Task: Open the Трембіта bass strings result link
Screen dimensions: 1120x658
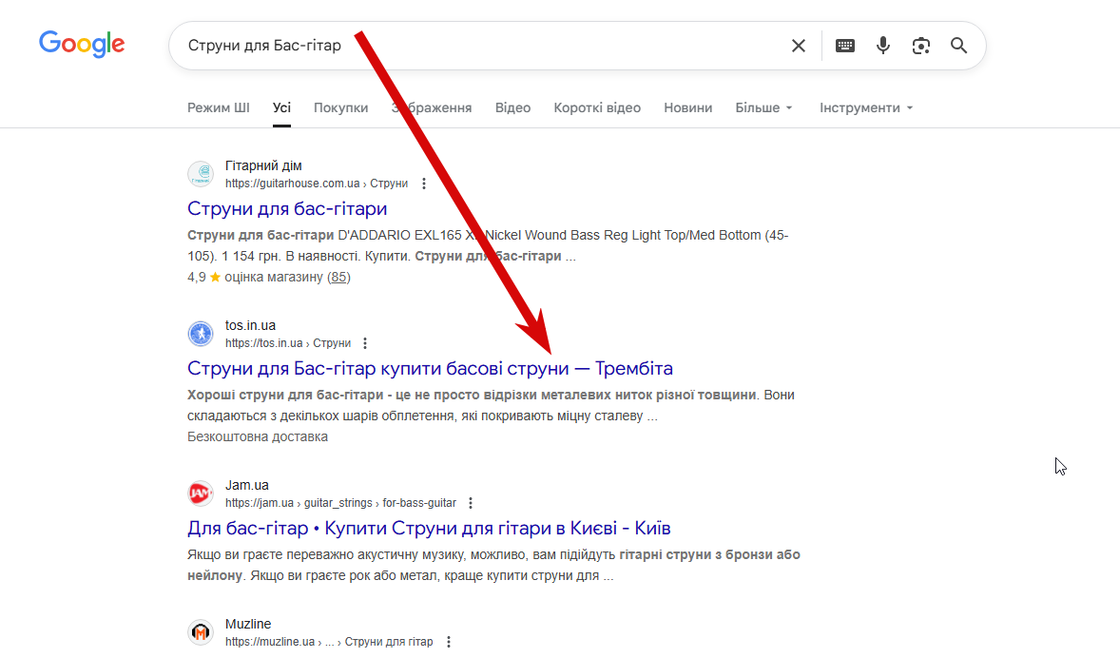Action: [430, 369]
